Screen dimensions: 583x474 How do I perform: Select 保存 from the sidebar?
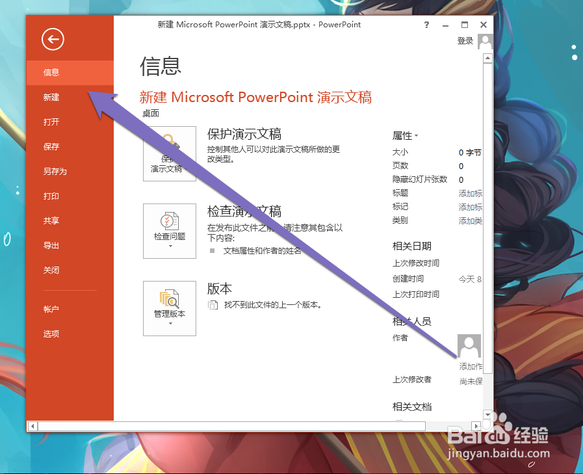[x=70, y=146]
